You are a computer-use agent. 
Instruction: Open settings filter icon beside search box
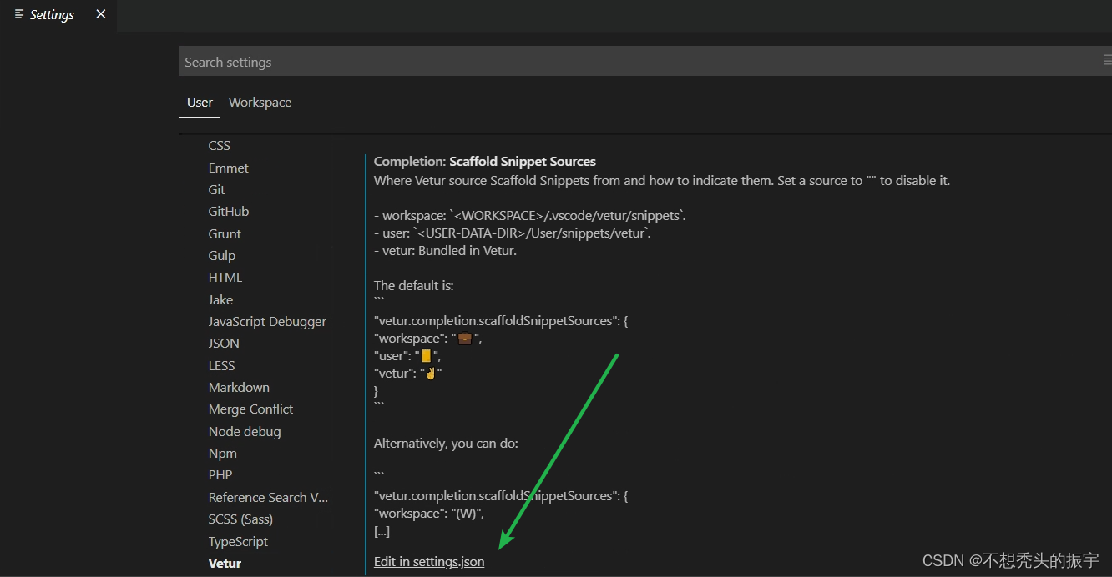pos(1106,60)
